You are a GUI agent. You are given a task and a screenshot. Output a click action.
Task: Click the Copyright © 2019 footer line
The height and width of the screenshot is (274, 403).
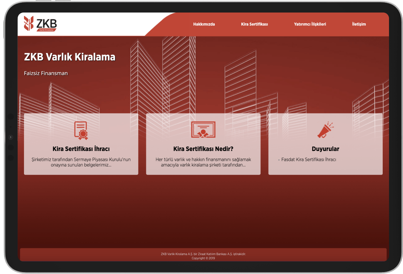point(203,258)
